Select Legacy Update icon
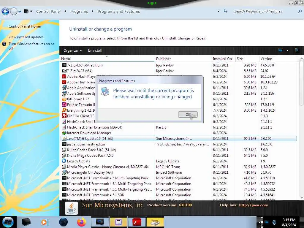The image size is (304, 228). (x=64, y=161)
